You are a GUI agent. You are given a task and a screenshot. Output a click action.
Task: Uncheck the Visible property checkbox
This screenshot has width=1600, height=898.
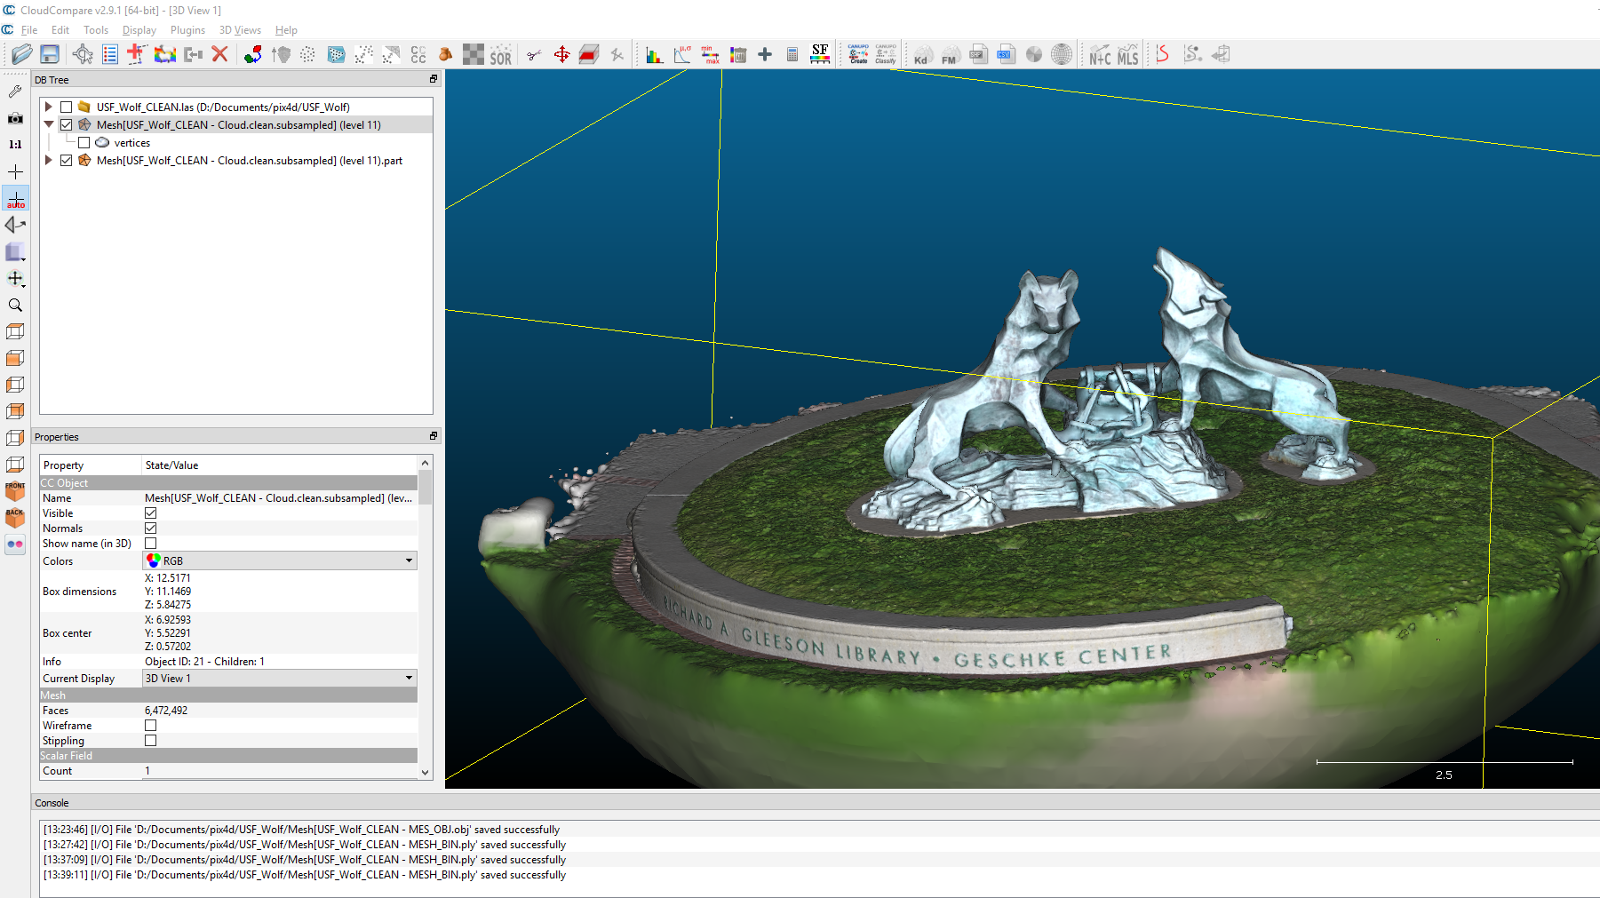tap(151, 513)
